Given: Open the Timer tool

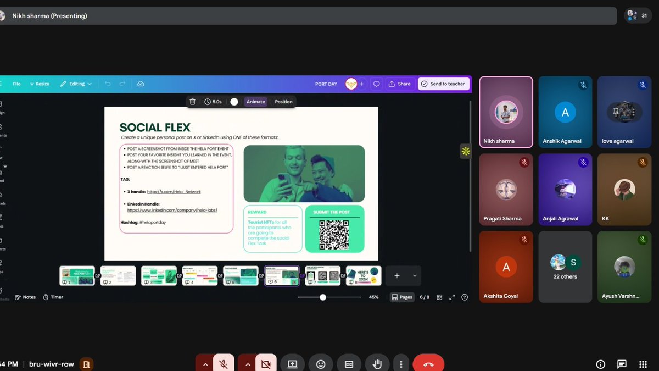Looking at the screenshot, I should [x=53, y=297].
